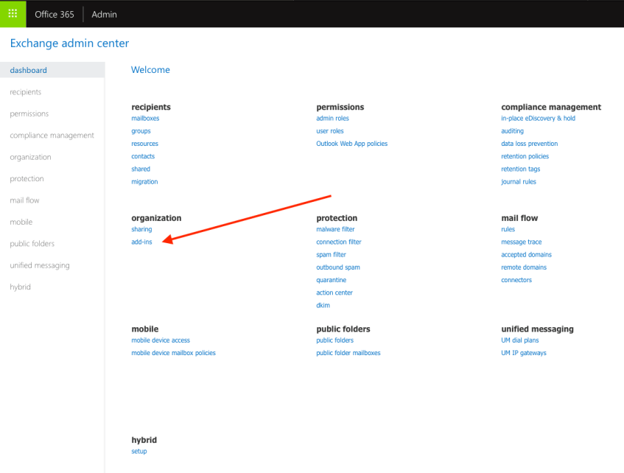Click Outlook Web App policies link
This screenshot has height=473, width=624.
351,144
